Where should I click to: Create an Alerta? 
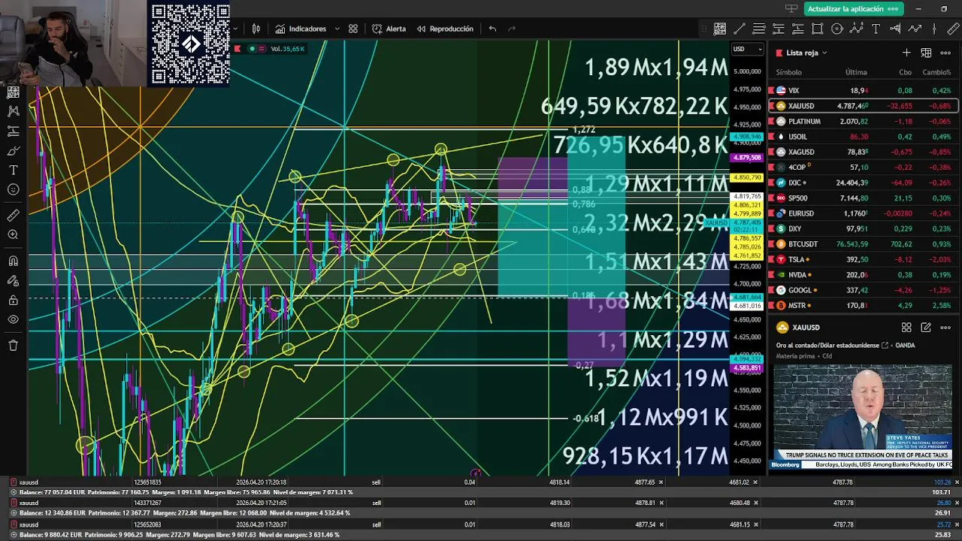[389, 29]
